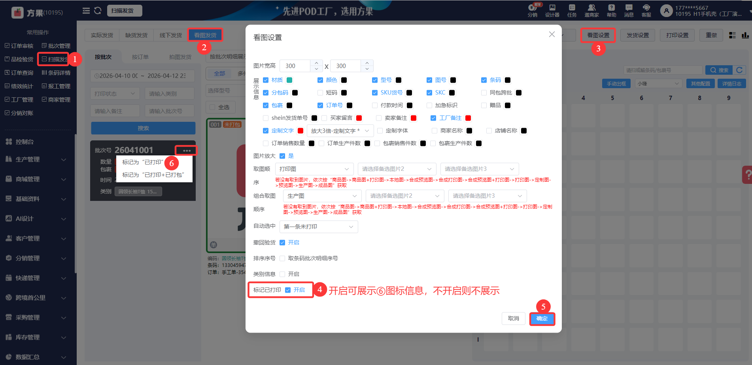Open the 打印图 image source dropdown
Viewport: 752px width, 365px height.
pos(314,169)
